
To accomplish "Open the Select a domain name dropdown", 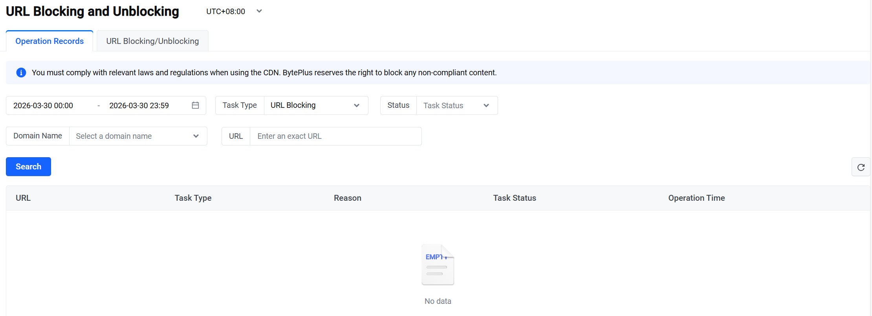I will (137, 136).
